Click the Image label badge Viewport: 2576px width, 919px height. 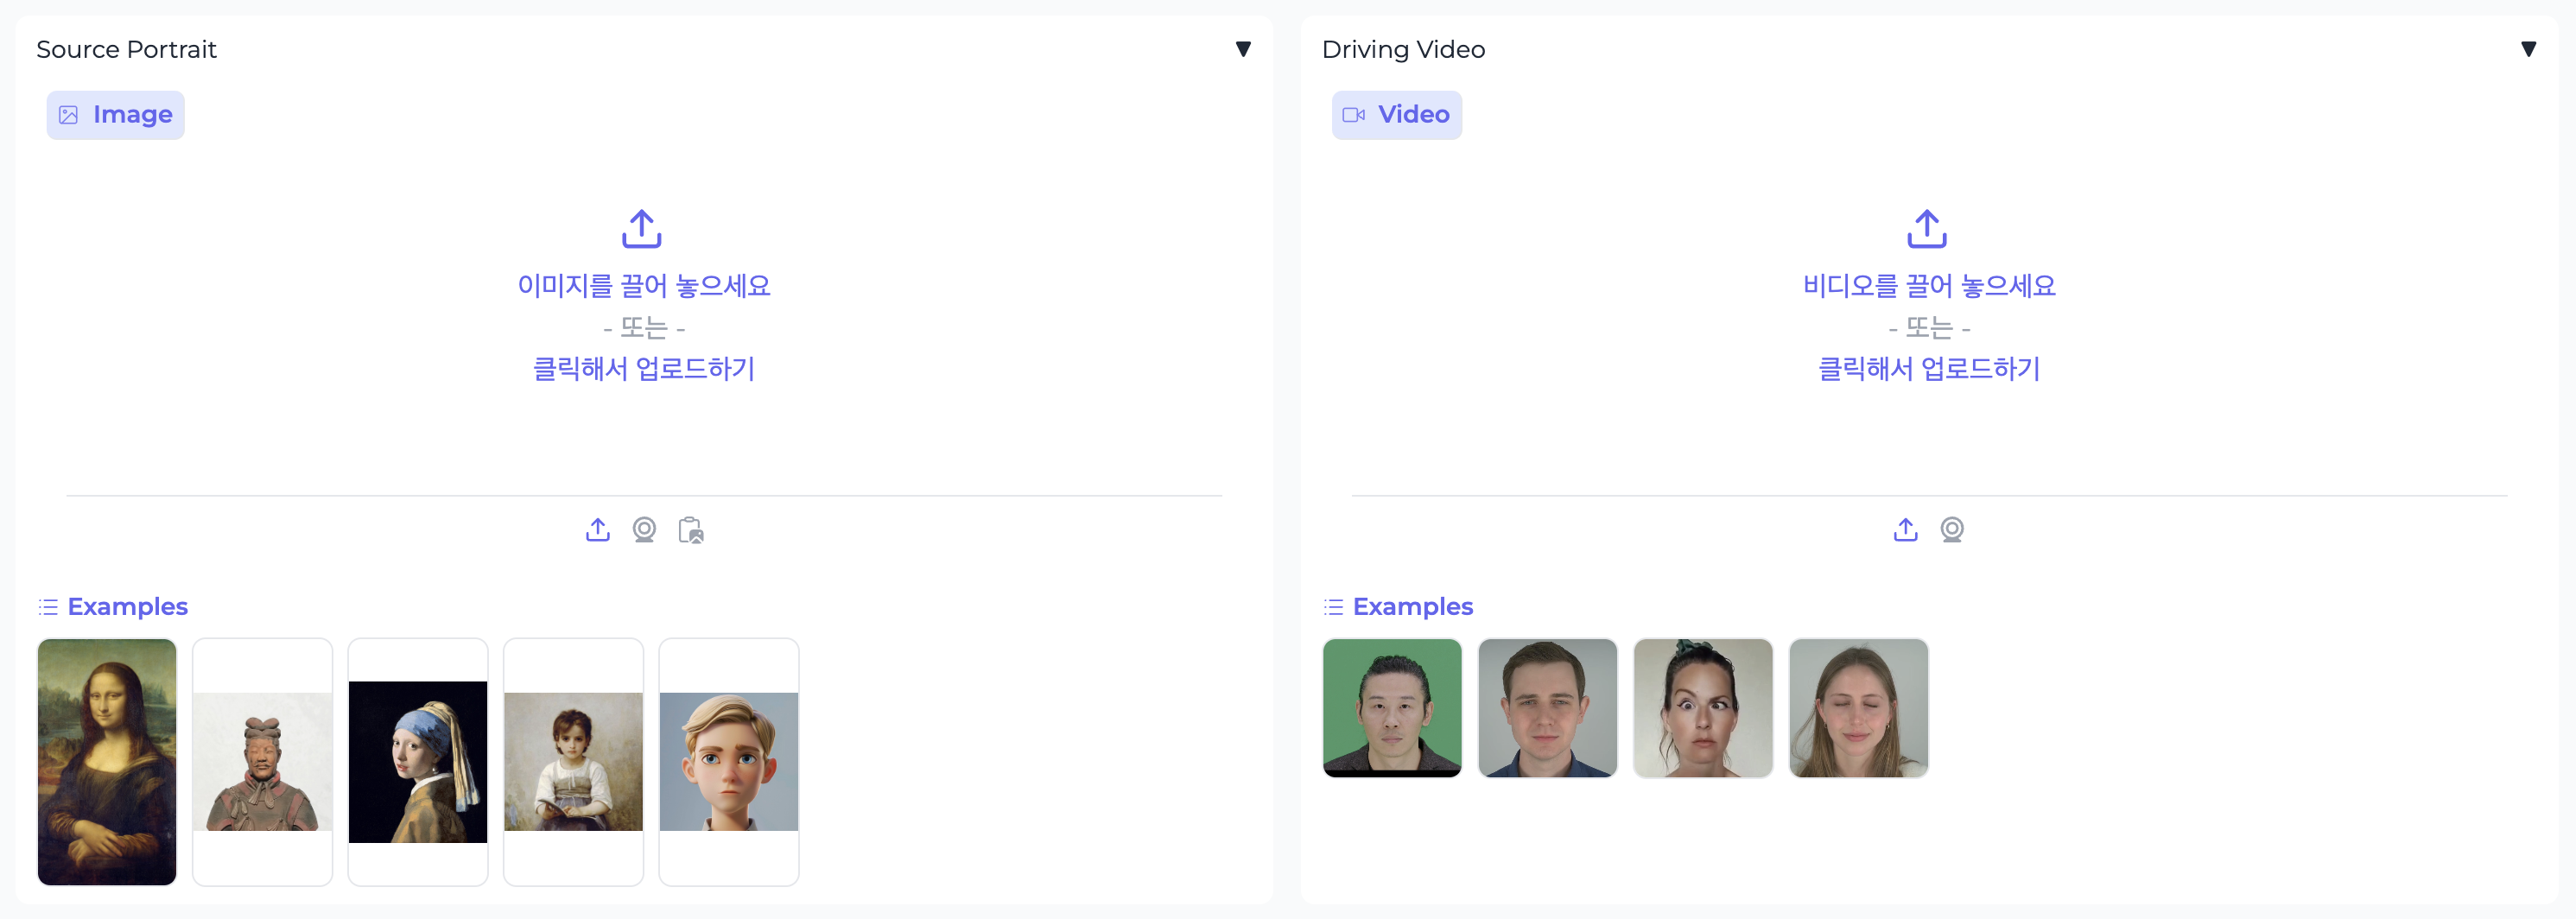coord(116,115)
